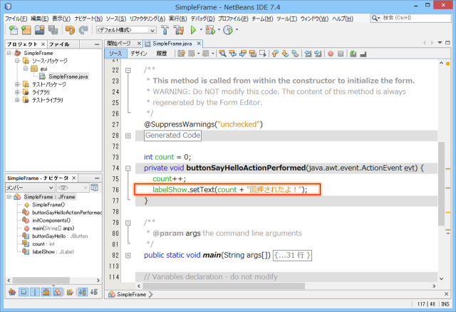
Task: Click the Next Bookmark icon
Action: click(285, 54)
